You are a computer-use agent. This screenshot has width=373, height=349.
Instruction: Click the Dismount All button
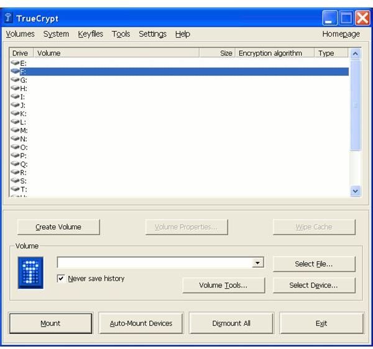[231, 323]
